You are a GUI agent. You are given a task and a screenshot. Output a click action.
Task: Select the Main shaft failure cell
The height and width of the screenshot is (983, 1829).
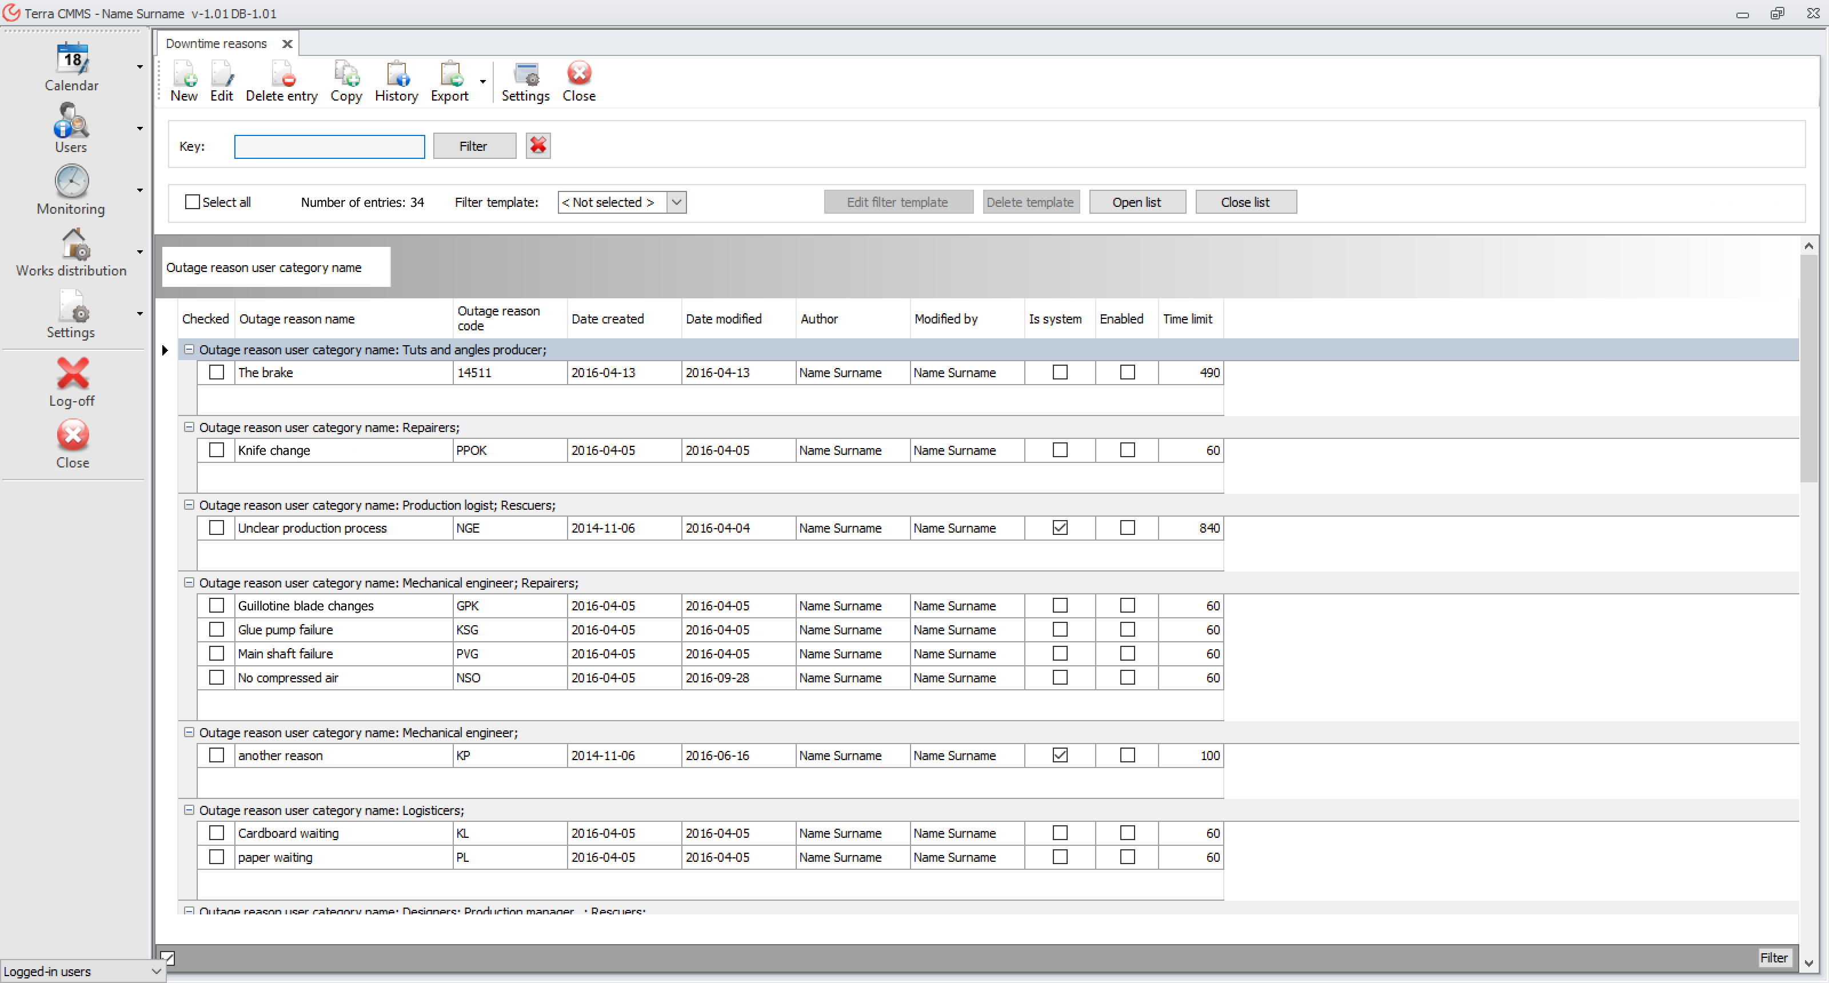344,654
